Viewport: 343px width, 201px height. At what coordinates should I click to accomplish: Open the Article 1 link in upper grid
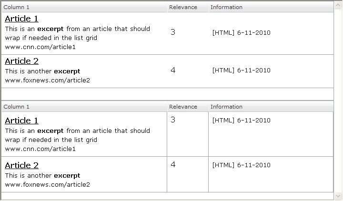pyautogui.click(x=21, y=19)
